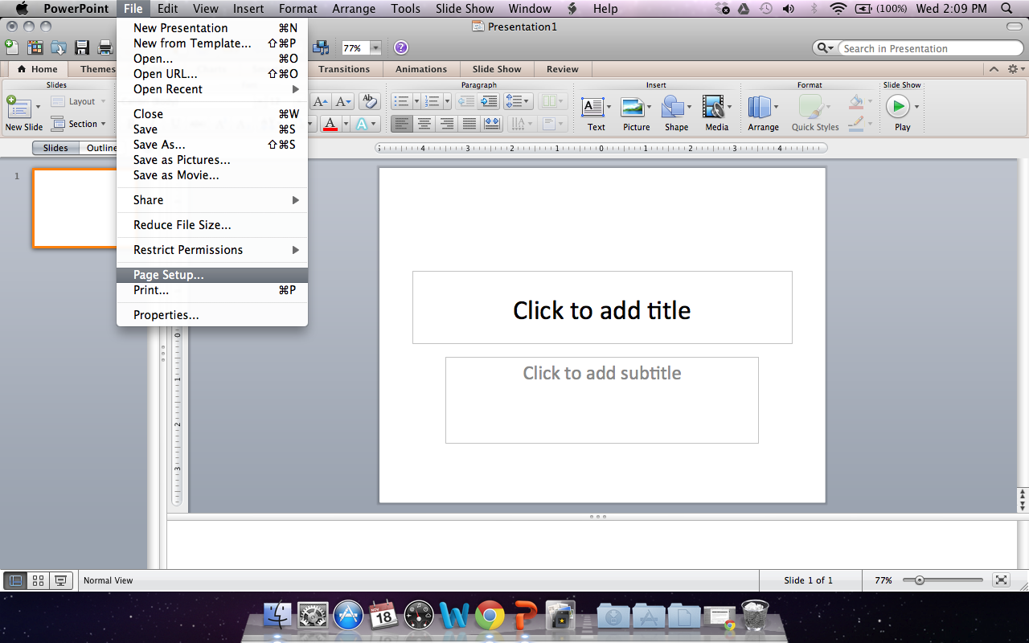Click the Decrease Font Size icon
Image resolution: width=1029 pixels, height=643 pixels.
coord(343,101)
